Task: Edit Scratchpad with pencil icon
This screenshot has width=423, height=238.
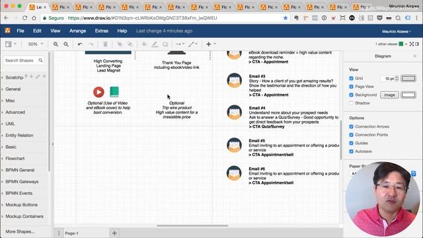Action: (38, 77)
